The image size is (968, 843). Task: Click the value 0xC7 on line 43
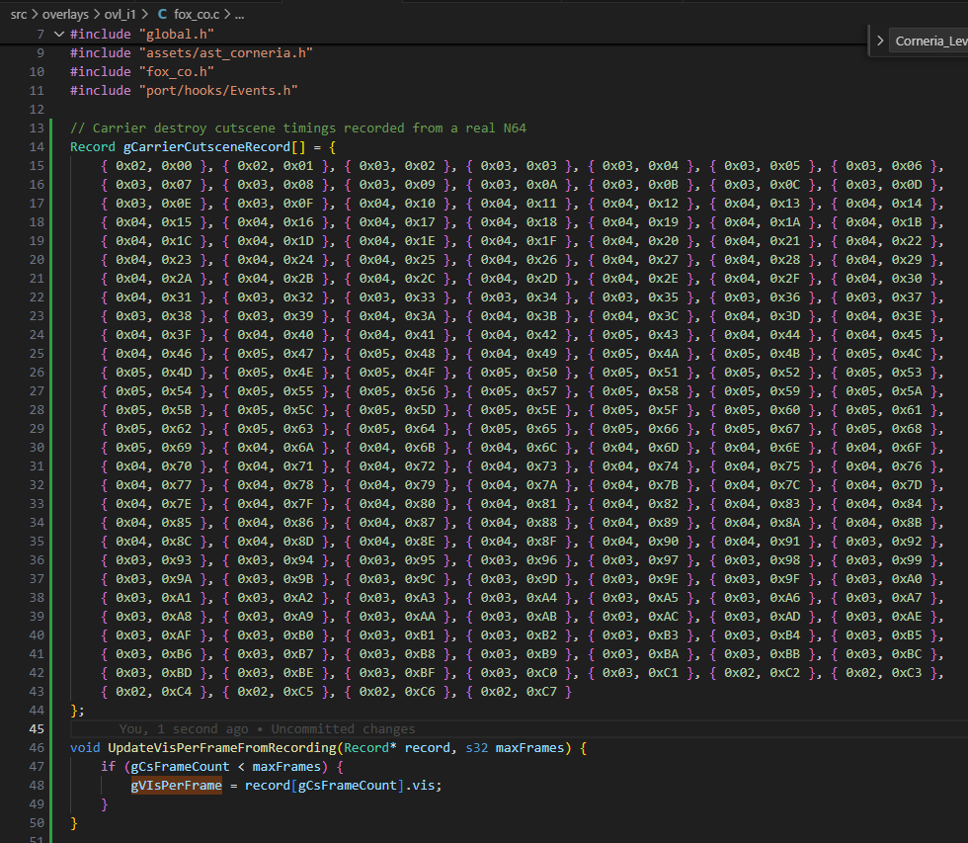click(x=541, y=692)
